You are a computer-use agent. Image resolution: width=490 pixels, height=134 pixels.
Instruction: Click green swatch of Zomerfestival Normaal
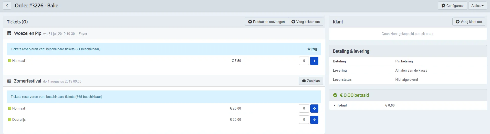point(10,108)
